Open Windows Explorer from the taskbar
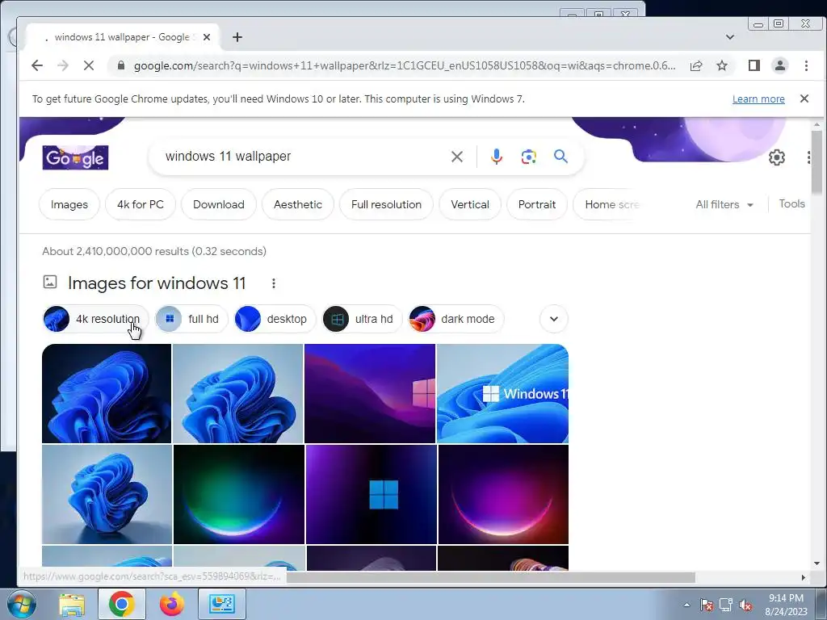 pyautogui.click(x=72, y=604)
